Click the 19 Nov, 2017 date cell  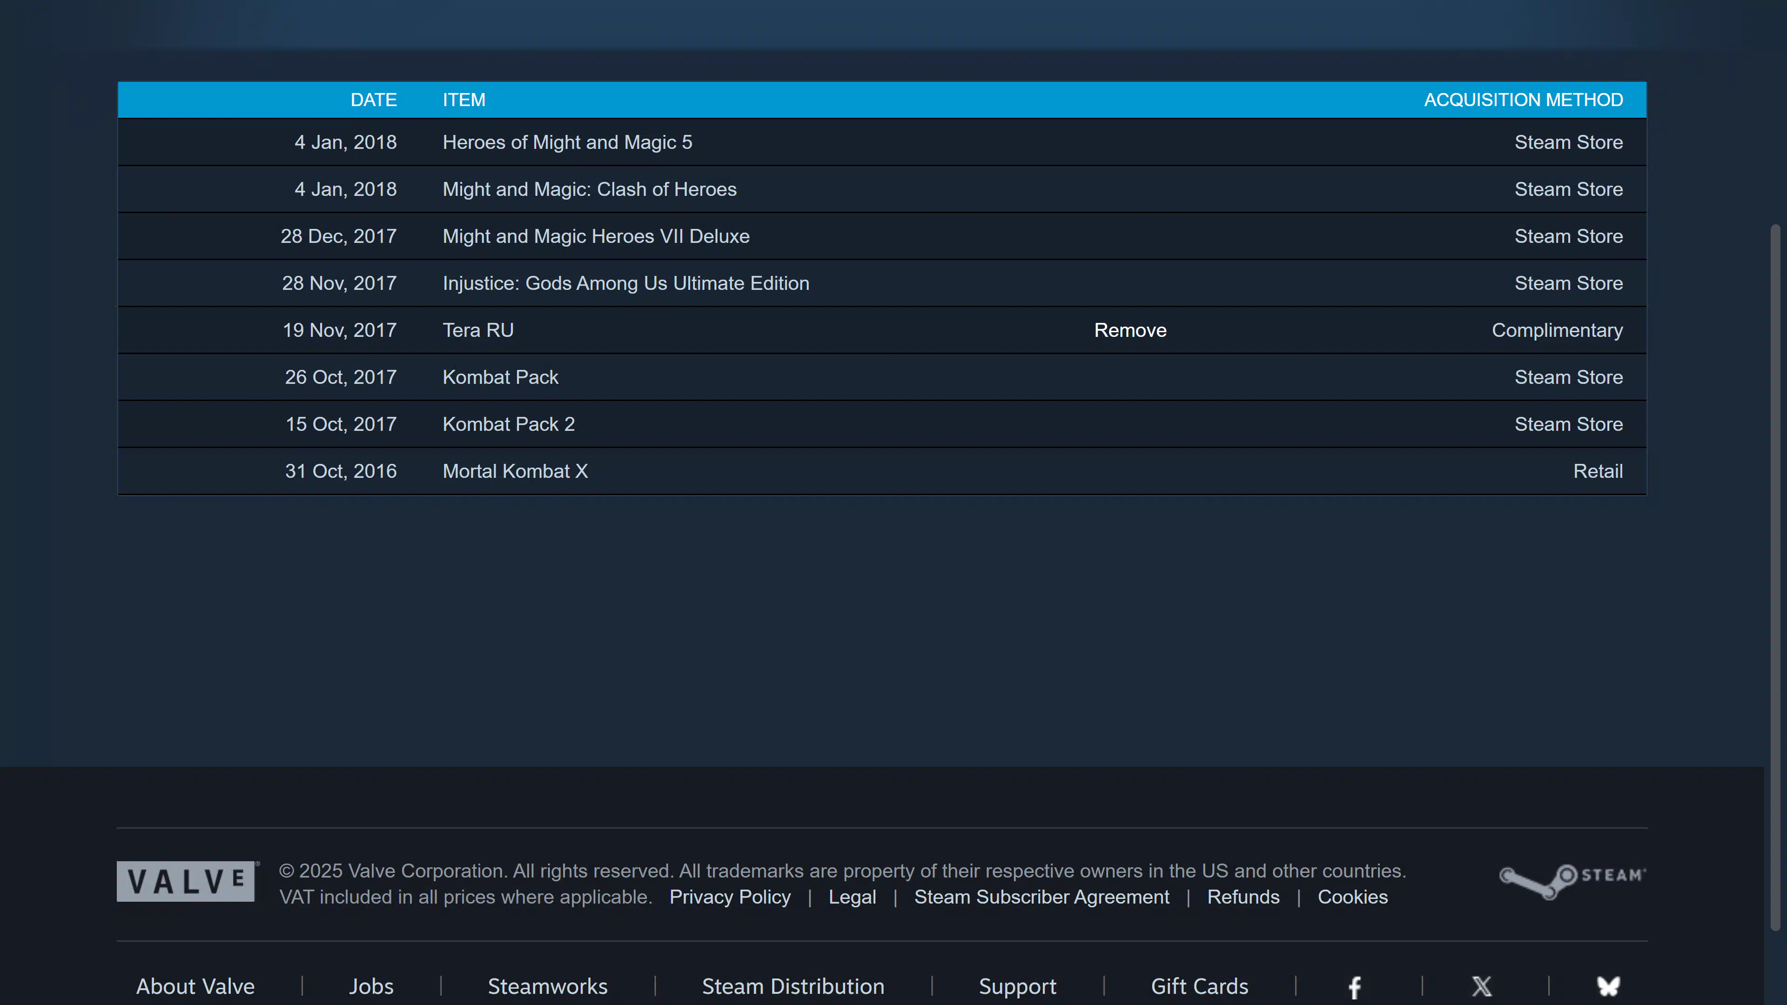(339, 330)
